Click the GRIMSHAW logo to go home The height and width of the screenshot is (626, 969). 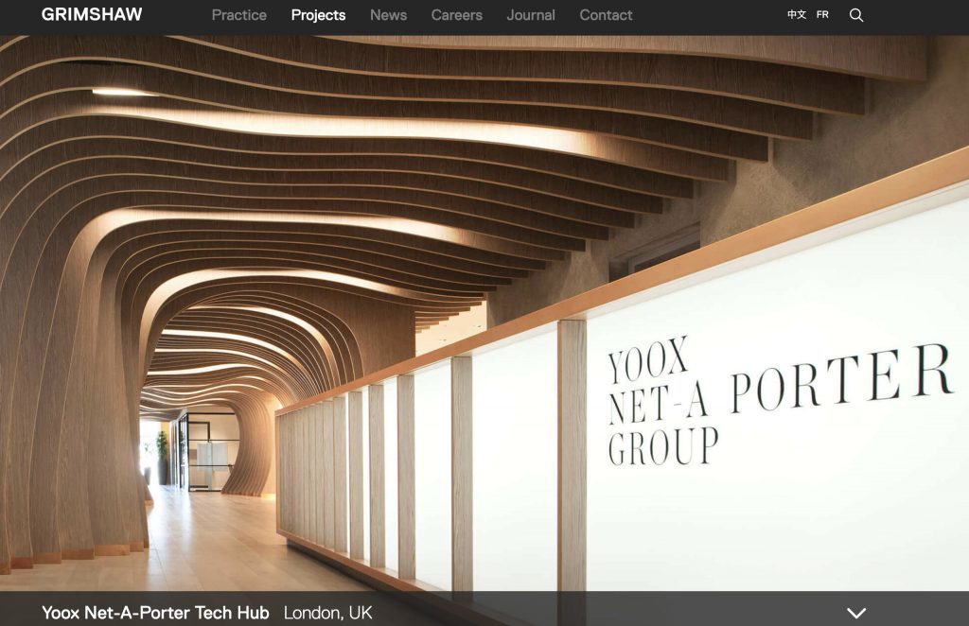tap(92, 15)
